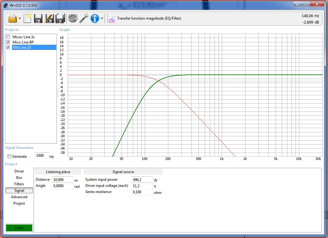This screenshot has width=328, height=238.
Task: Click the Series resistance field
Action: click(142, 192)
